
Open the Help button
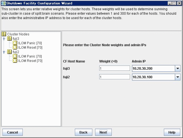172,132
